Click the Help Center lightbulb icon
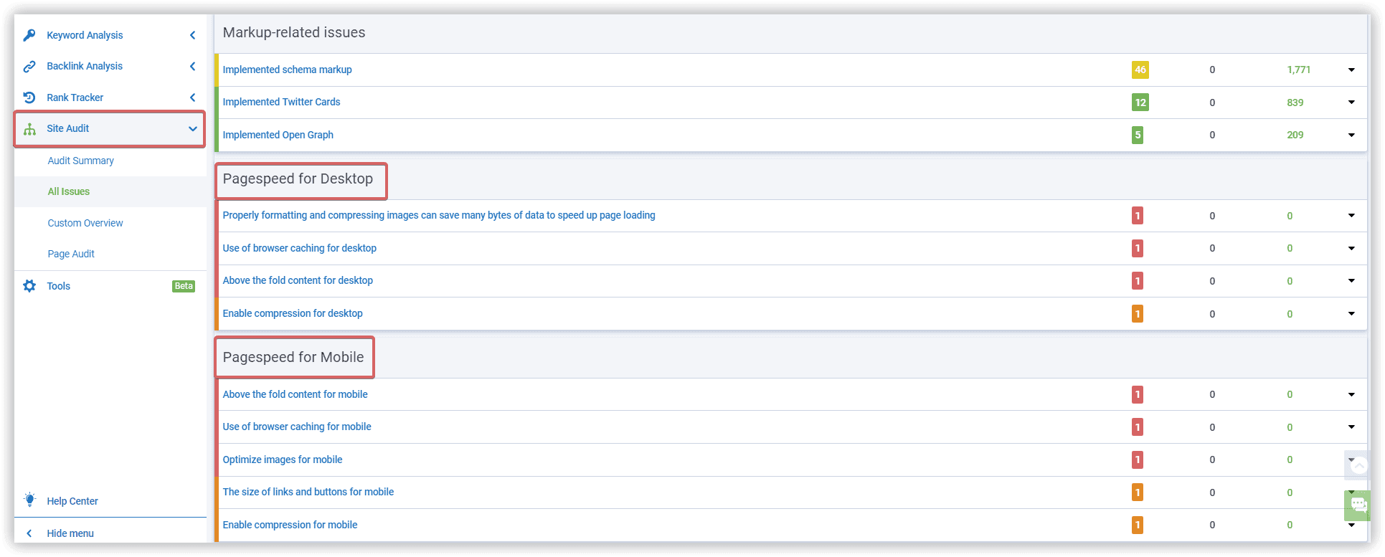 coord(29,500)
